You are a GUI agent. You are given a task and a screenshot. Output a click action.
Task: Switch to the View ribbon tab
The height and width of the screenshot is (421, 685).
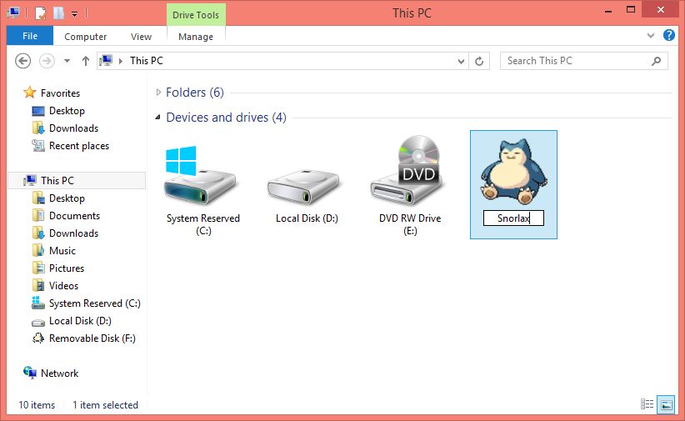141,37
